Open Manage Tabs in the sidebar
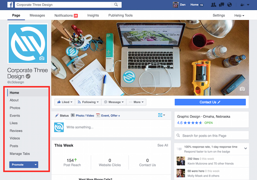Viewport: 257px width, 180px height. [20, 154]
